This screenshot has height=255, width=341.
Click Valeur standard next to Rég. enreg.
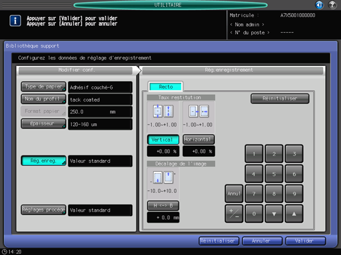pyautogui.click(x=100, y=161)
